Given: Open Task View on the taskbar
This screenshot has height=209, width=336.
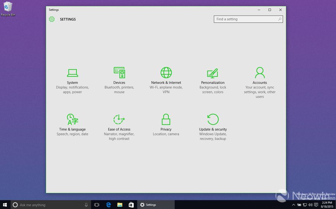Looking at the screenshot, I should [x=97, y=205].
